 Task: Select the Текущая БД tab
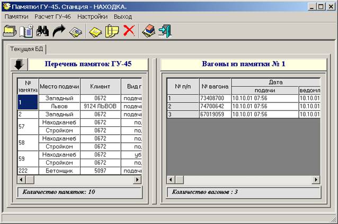[x=27, y=49]
